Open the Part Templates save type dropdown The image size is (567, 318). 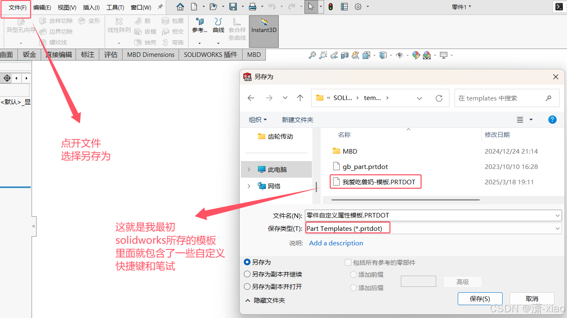(x=557, y=228)
